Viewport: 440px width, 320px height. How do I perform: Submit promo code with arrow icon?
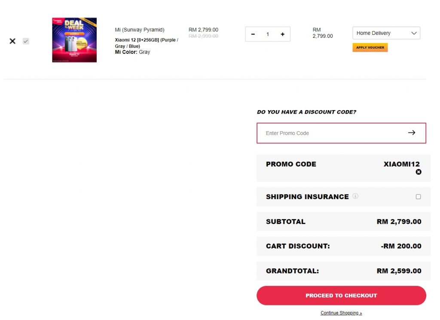pos(412,132)
